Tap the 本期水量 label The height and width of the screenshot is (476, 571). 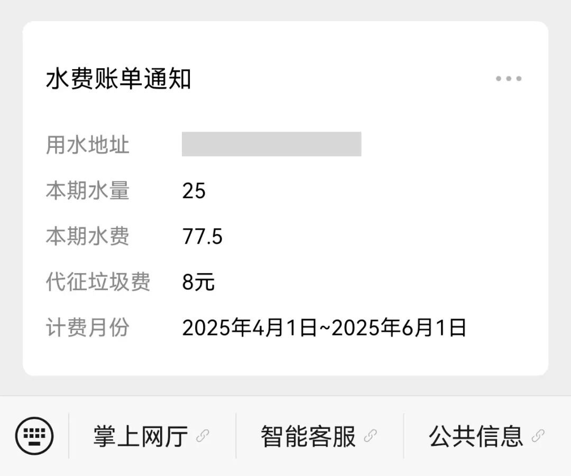[87, 191]
